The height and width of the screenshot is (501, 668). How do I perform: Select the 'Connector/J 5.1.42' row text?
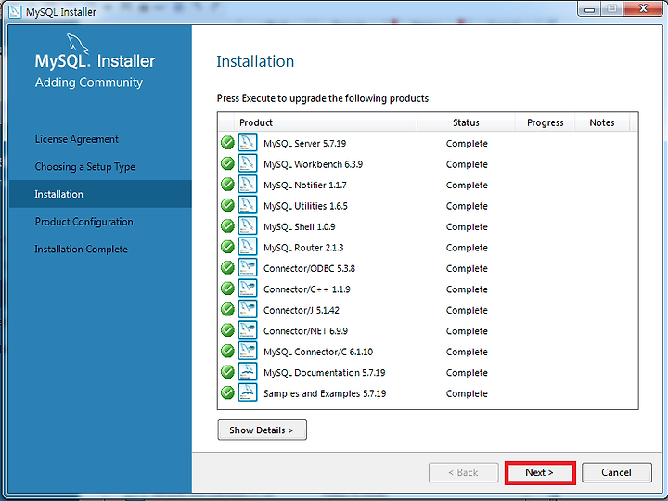click(302, 311)
